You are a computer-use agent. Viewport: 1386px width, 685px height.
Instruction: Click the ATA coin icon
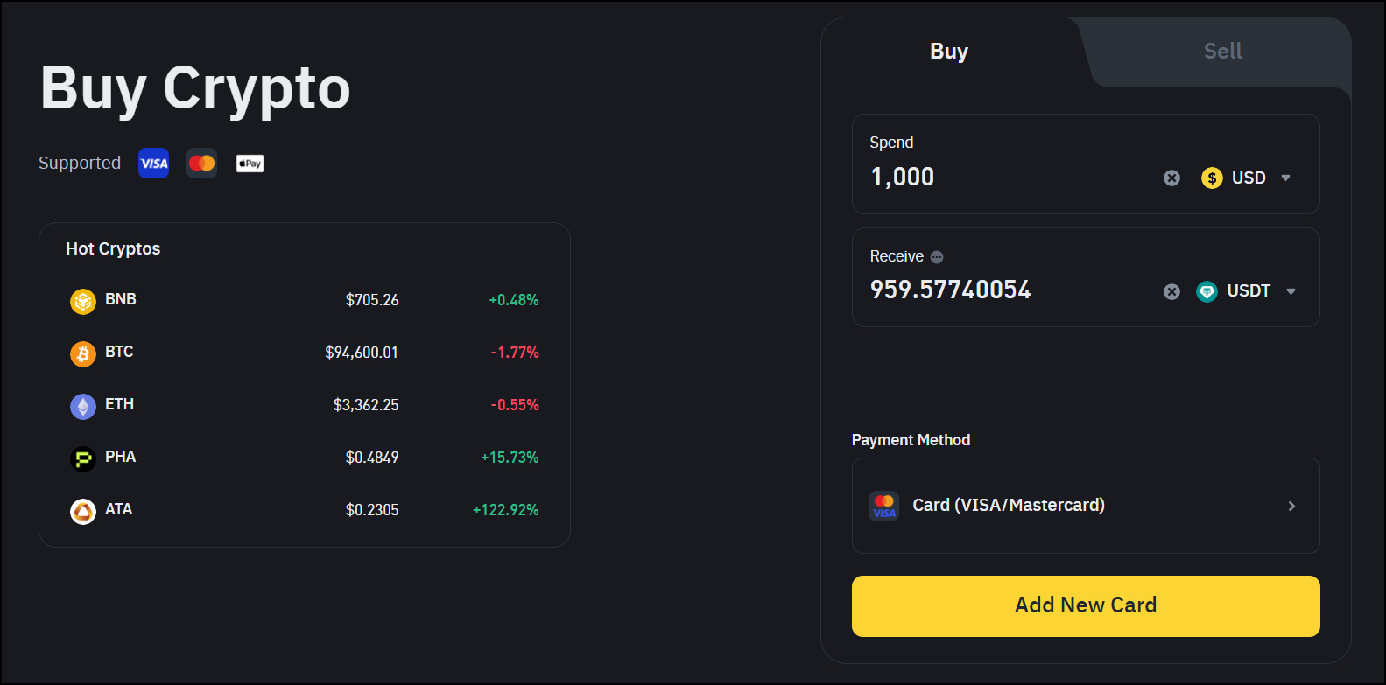pos(83,511)
